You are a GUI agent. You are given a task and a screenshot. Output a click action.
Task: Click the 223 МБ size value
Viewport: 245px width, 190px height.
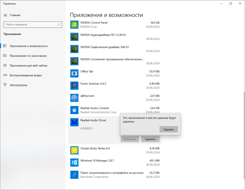click(x=155, y=96)
